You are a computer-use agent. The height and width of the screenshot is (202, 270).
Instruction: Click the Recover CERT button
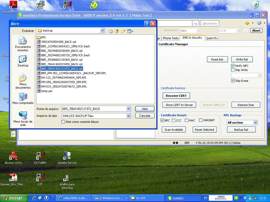[x=176, y=96]
